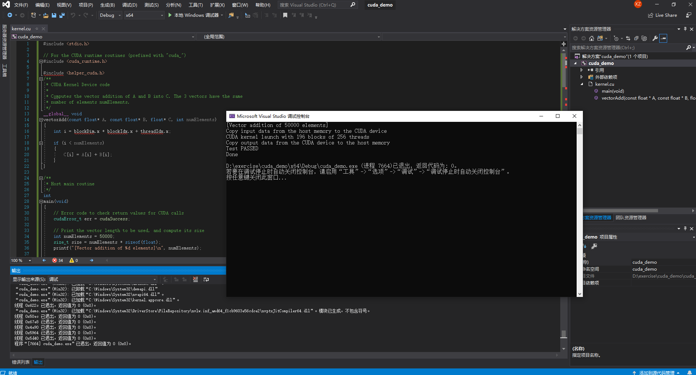696x375 pixels.
Task: Click 添加到源代码管理 in the status bar
Action: click(656, 372)
